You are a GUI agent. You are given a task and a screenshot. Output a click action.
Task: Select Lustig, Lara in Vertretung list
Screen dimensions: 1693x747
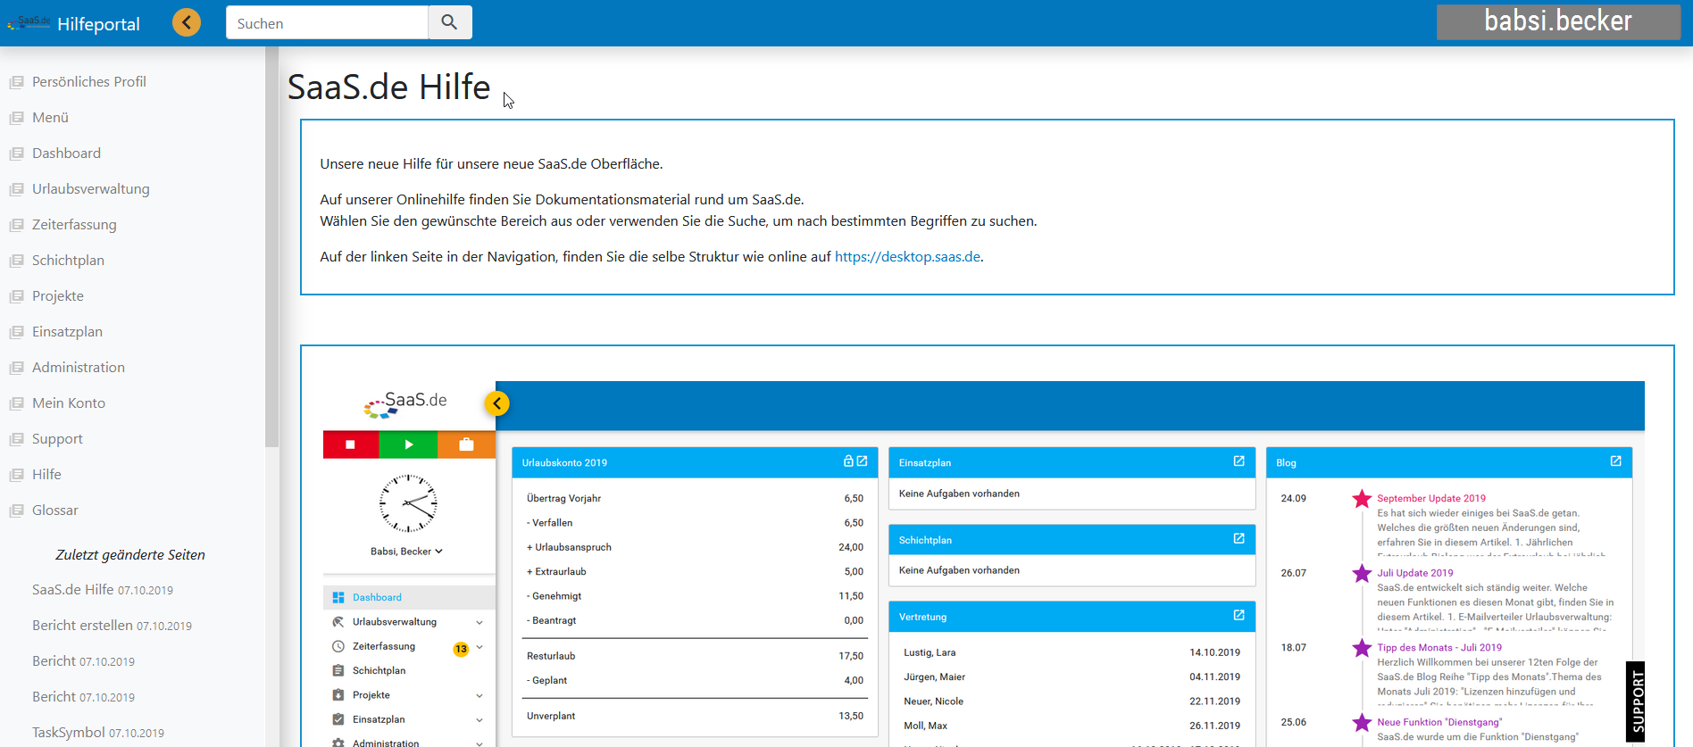click(x=930, y=652)
